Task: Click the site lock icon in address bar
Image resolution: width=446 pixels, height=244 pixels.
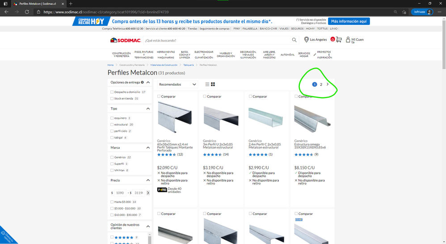Action: (38, 12)
